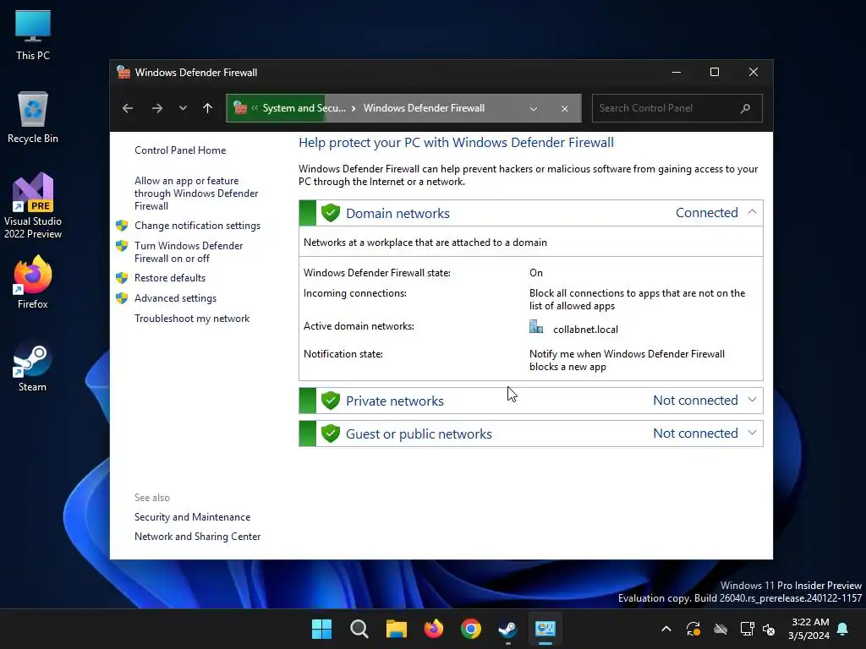Open Control Panel Home link

coord(180,150)
